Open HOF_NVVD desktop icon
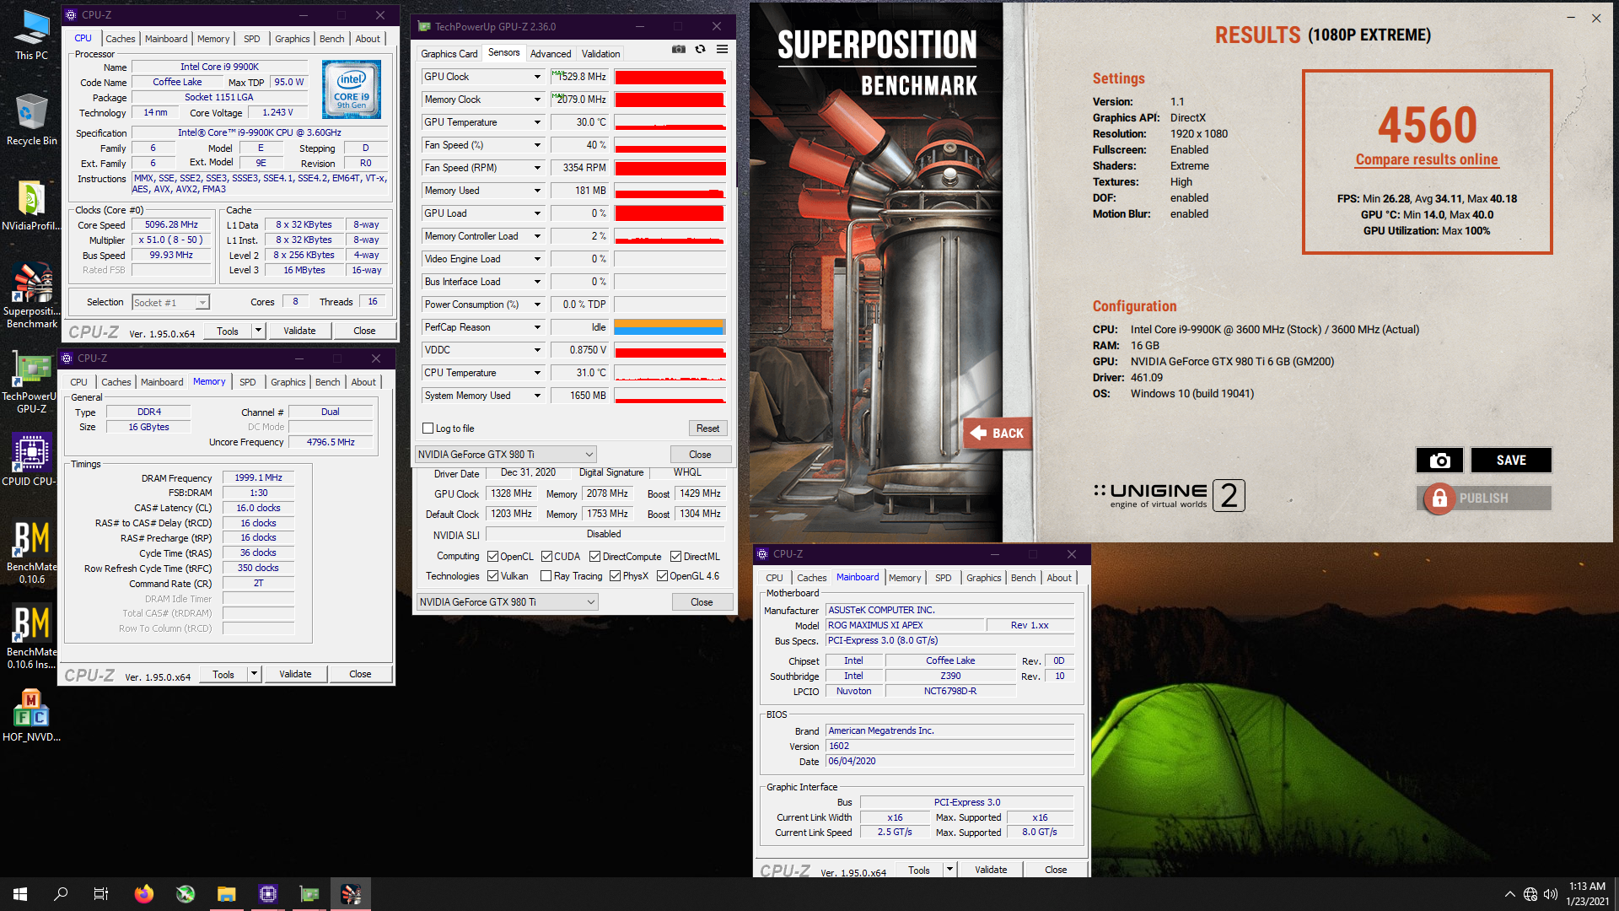 tap(31, 715)
